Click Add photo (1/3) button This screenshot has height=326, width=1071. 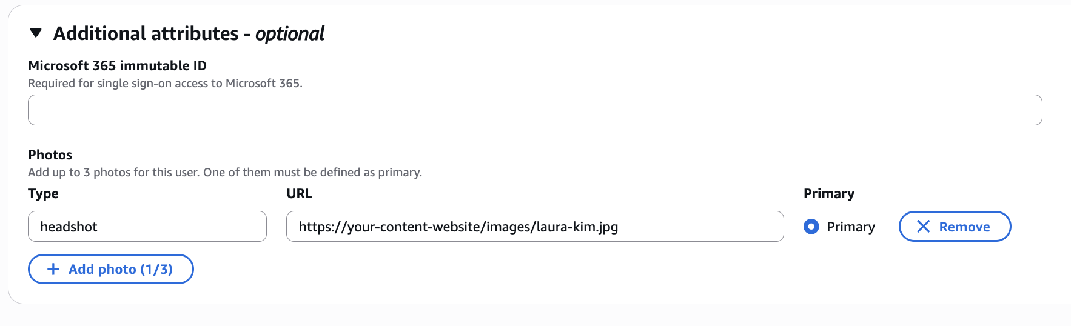click(111, 269)
